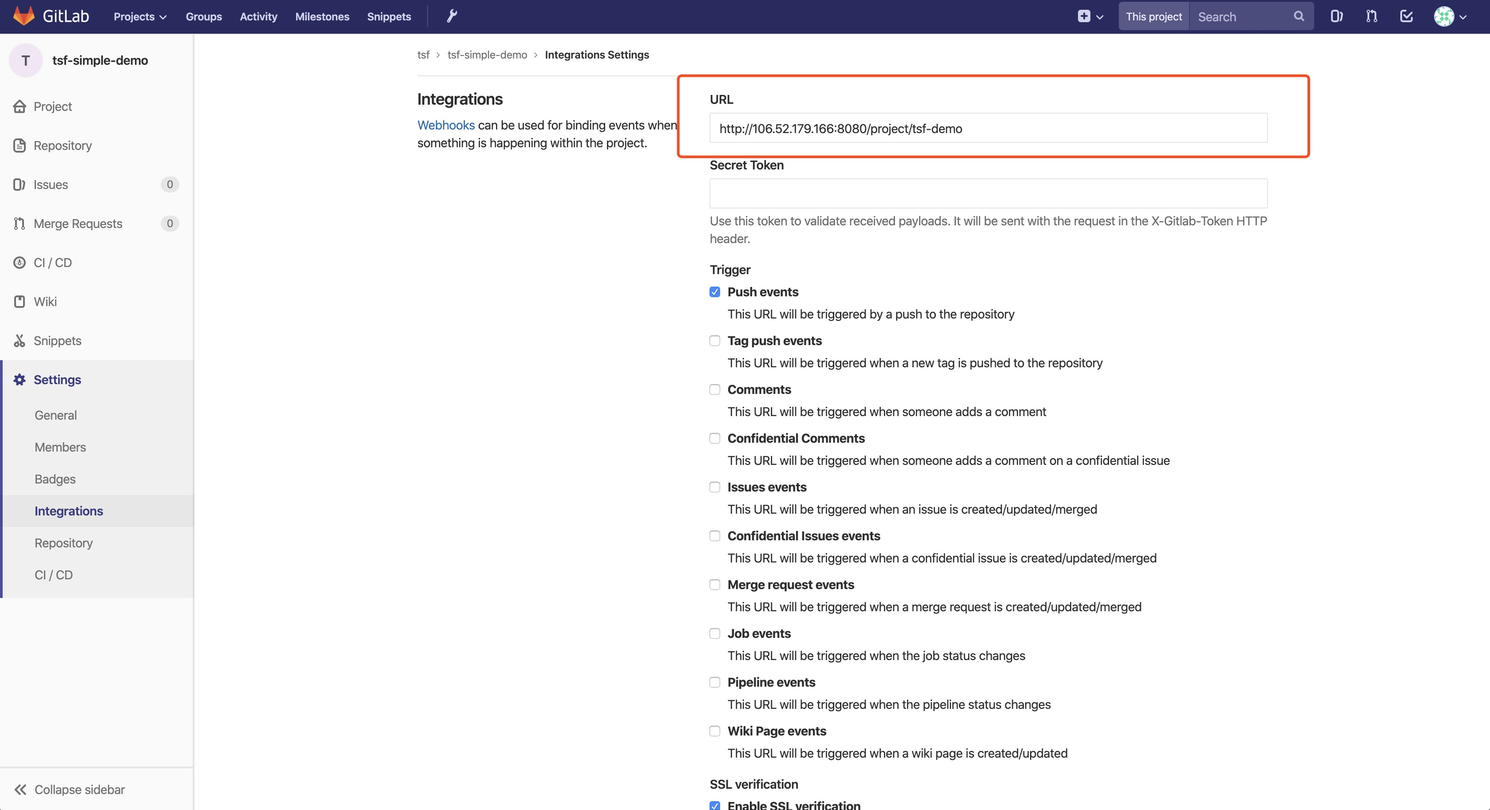
Task: Uncheck the Push events checkbox
Action: 715,292
